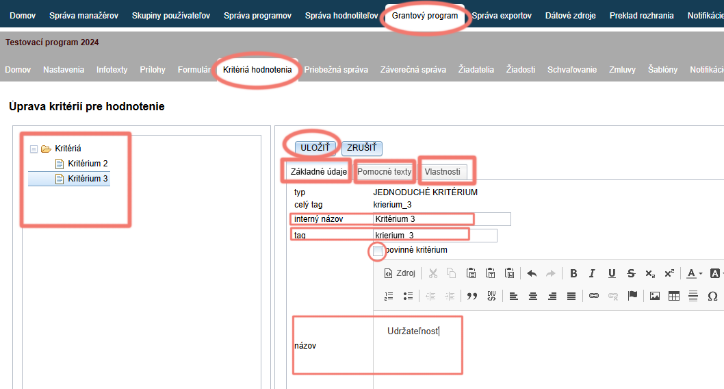Insert a block quote
This screenshot has width=724, height=389.
tap(472, 296)
